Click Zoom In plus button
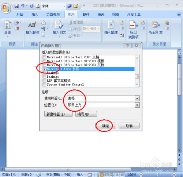This screenshot has height=177, width=183. 174,175
